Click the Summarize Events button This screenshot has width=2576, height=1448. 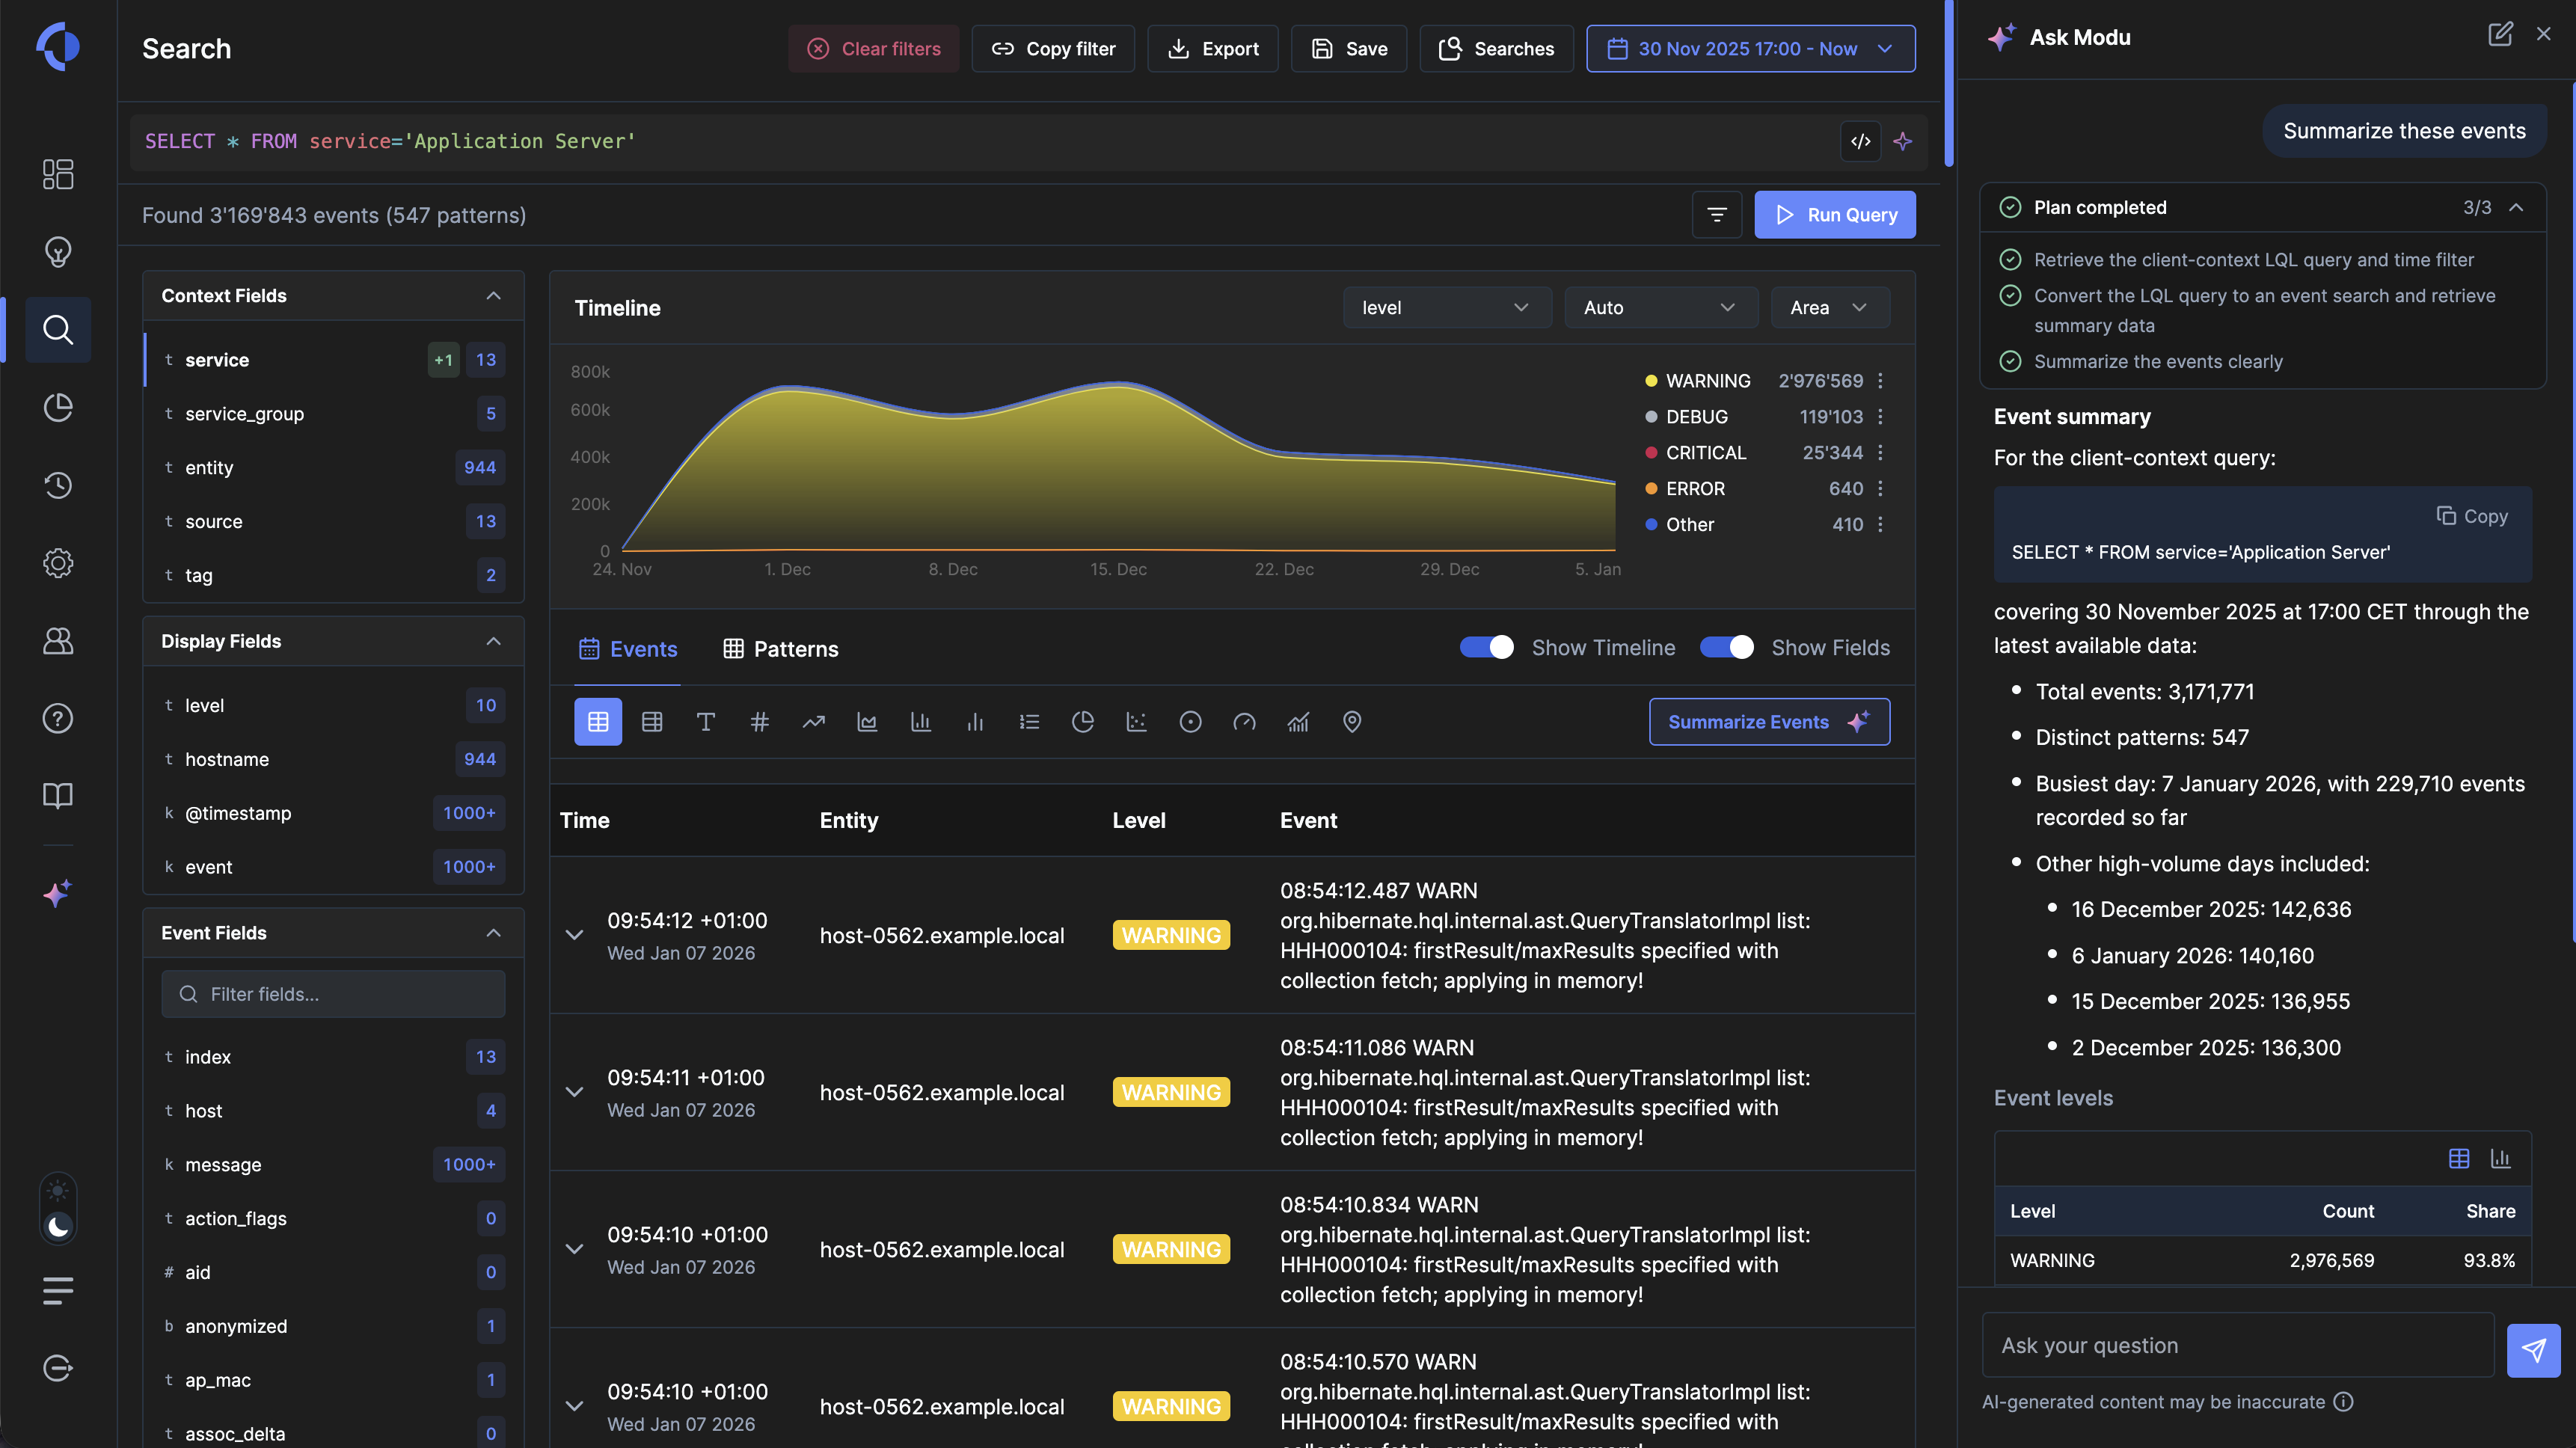(x=1769, y=722)
